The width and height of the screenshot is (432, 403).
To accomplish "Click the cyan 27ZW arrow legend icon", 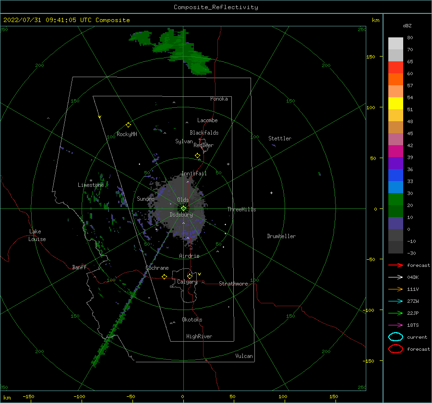I will (x=396, y=301).
